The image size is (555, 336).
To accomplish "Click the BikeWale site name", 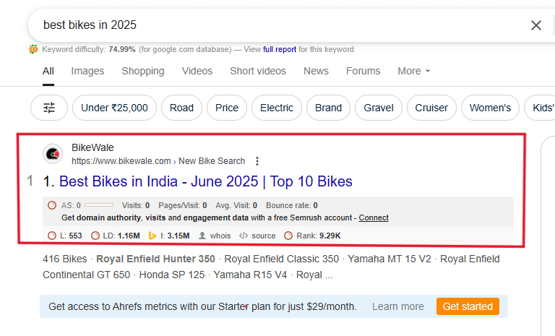I will point(92,147).
